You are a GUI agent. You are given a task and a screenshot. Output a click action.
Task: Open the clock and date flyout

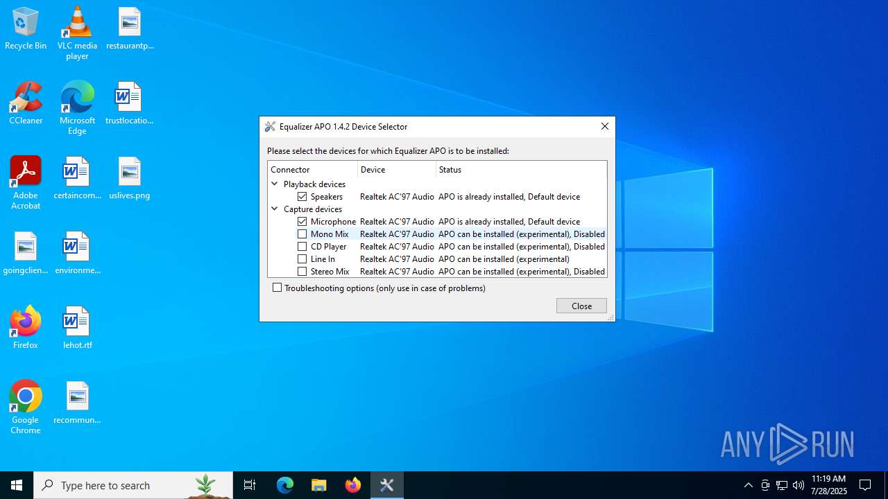coord(829,485)
